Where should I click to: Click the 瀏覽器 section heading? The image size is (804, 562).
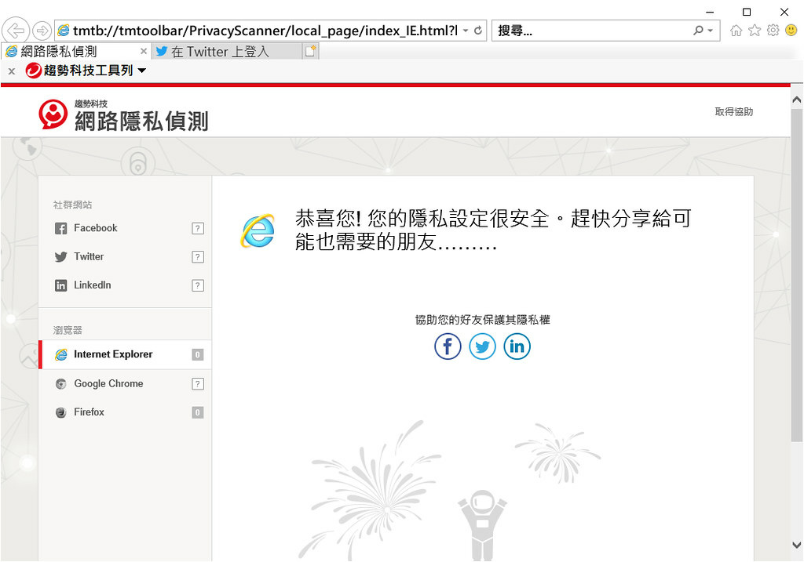68,330
